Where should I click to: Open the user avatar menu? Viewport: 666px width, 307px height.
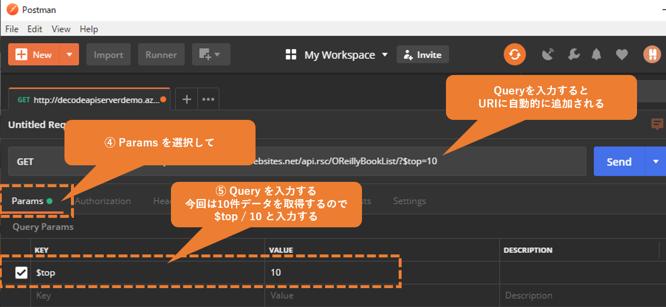pyautogui.click(x=652, y=55)
